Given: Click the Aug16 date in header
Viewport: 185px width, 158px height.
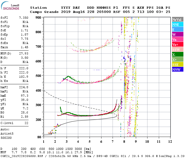Looking at the screenshot, I should click(79, 12).
